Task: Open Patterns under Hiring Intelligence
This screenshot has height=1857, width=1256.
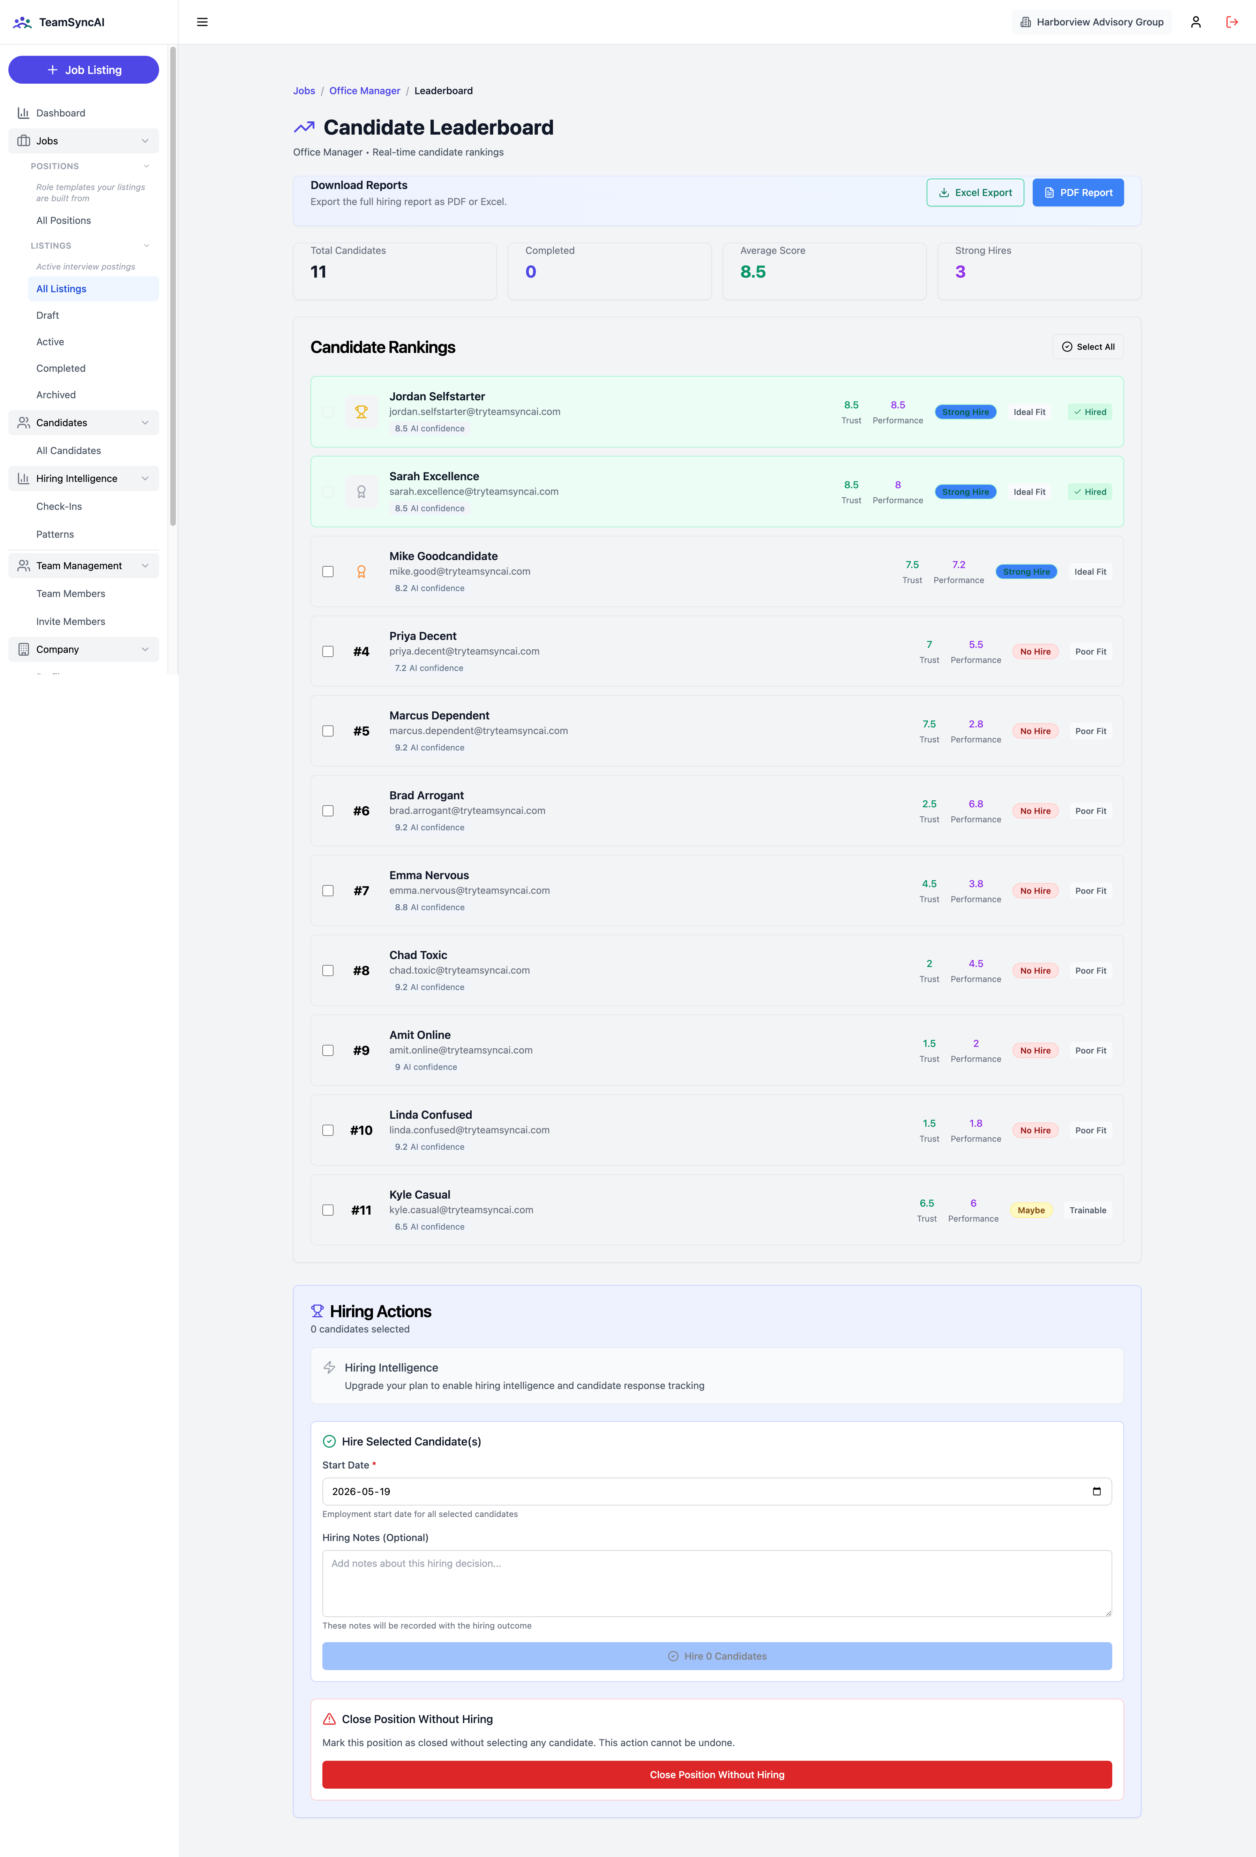Action: point(93,535)
